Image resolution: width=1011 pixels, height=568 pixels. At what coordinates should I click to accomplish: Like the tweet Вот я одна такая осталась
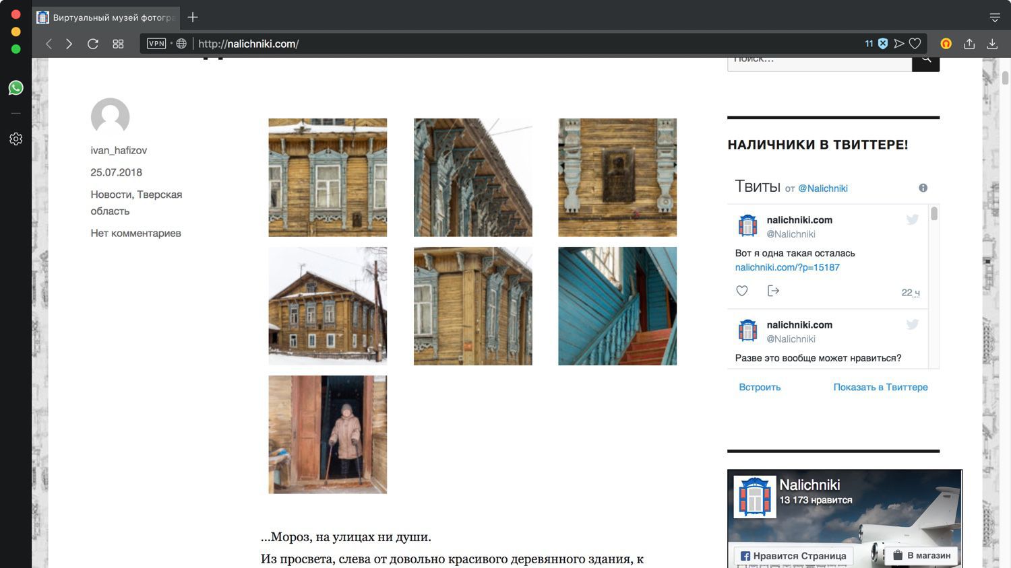click(742, 291)
